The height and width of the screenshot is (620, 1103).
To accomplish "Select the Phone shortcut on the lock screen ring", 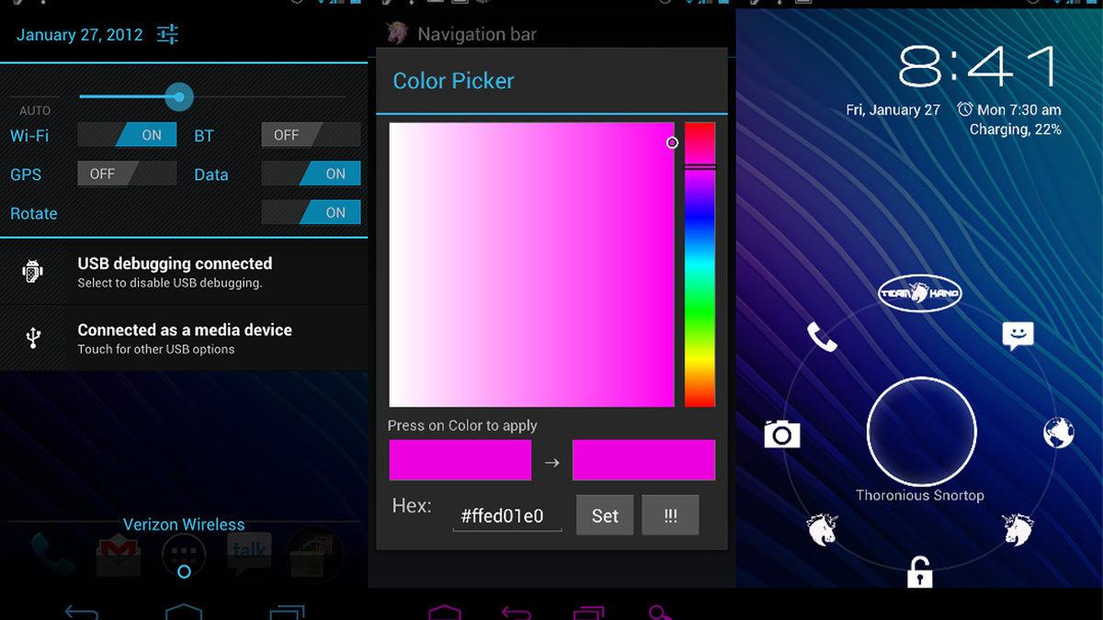I will pos(821,337).
